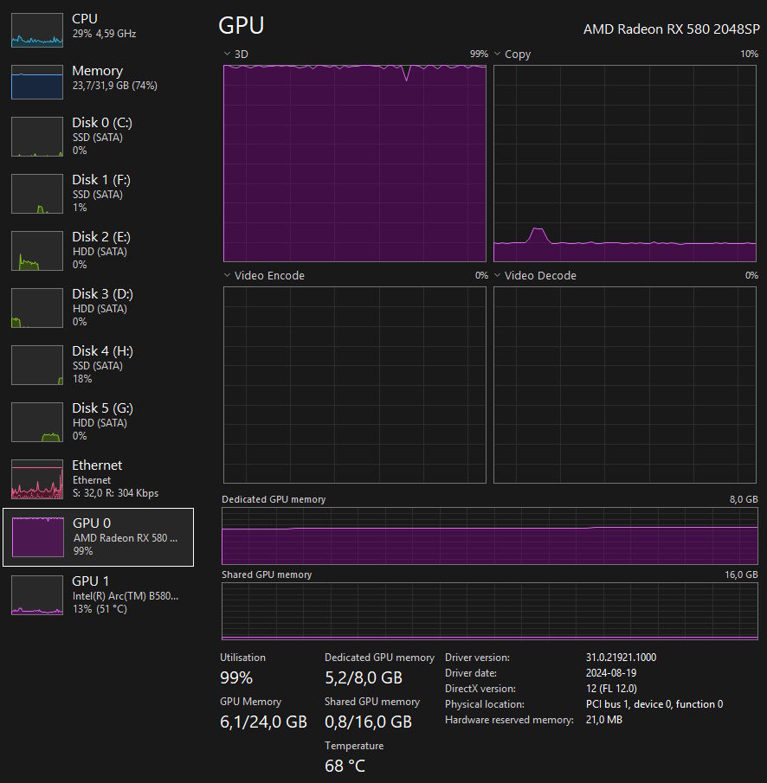Viewport: 767px width, 783px height.
Task: Switch to GPU 1 Intel Arc B580
Action: coord(98,594)
